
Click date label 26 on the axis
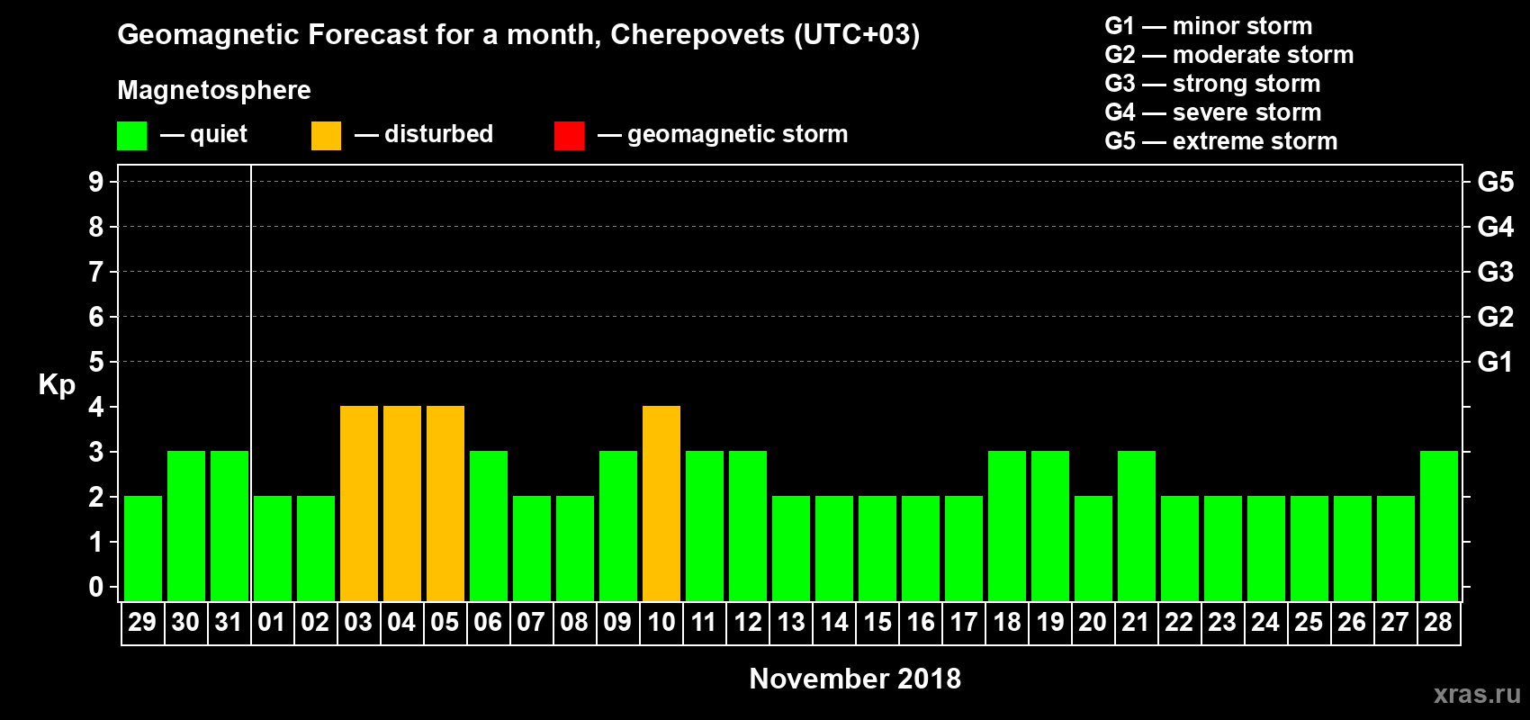point(1352,622)
